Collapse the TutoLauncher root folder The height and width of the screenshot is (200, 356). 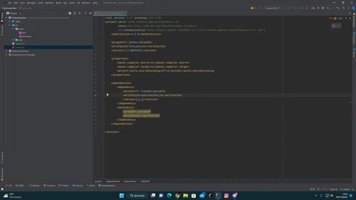pos(6,18)
